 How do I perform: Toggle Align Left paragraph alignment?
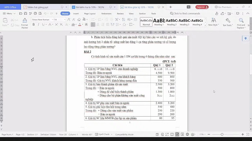coord(93,24)
